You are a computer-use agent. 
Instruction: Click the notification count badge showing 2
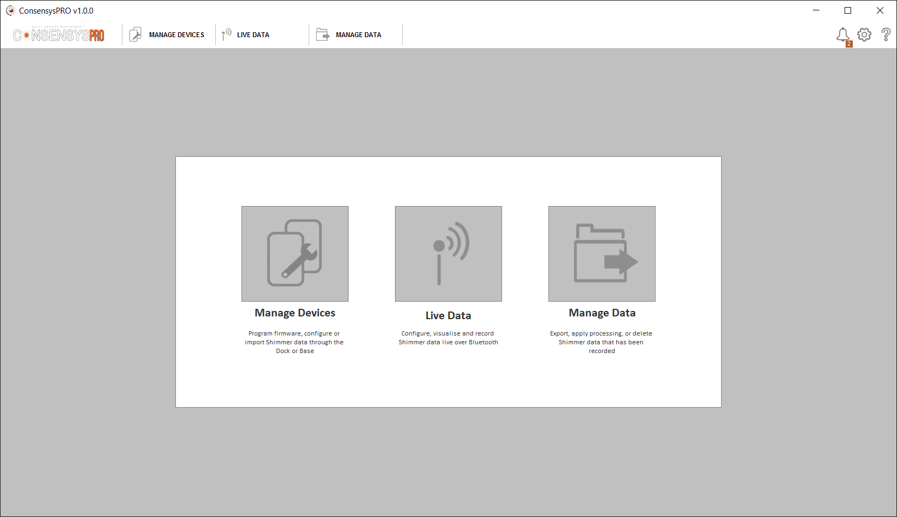click(849, 44)
